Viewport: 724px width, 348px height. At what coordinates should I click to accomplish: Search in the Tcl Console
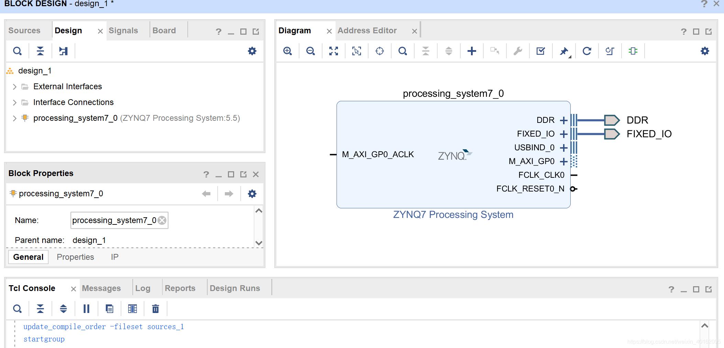tap(17, 309)
